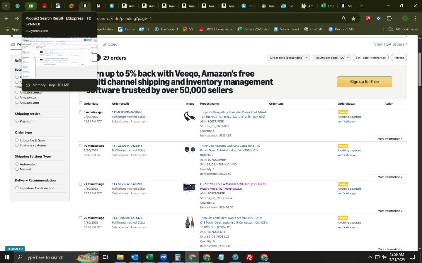Check the Amazon.com sales channel filter
This screenshot has width=422, height=263.
(x=17, y=102)
